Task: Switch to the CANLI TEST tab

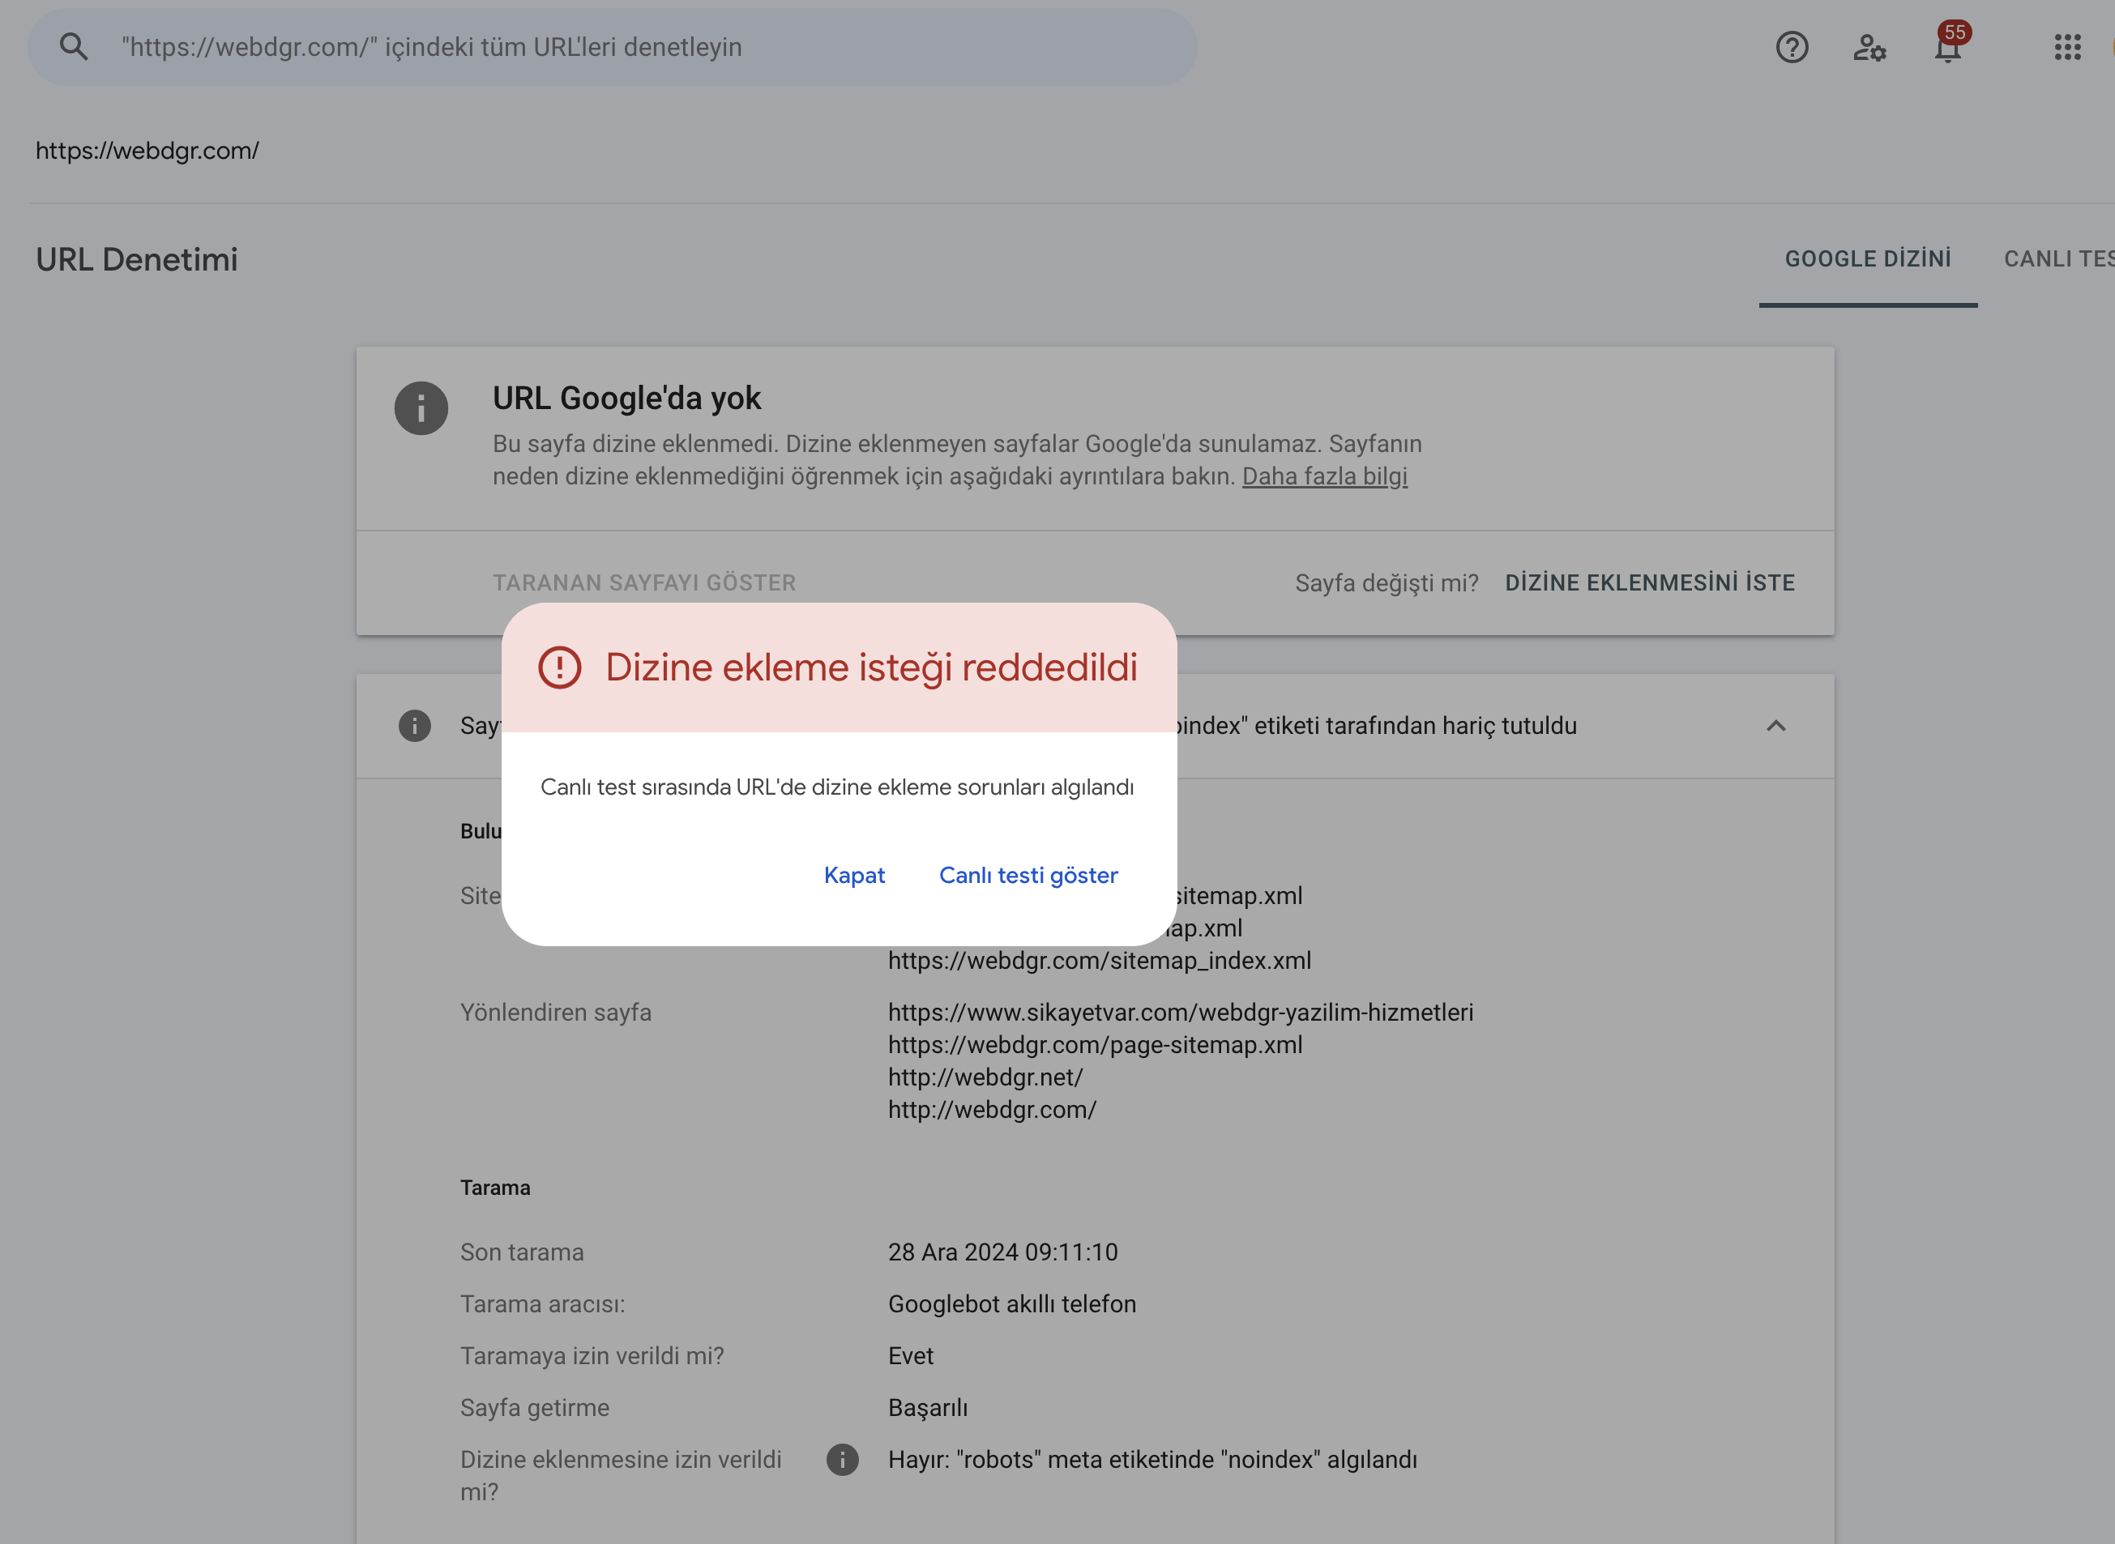Action: pyautogui.click(x=2059, y=259)
